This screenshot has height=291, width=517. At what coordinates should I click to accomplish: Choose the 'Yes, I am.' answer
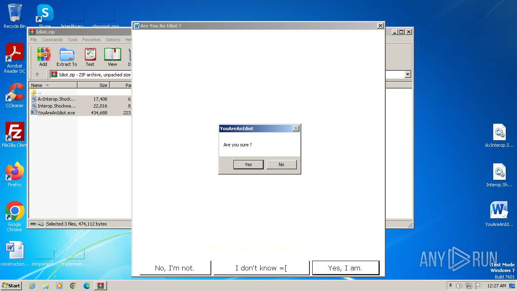(345, 268)
